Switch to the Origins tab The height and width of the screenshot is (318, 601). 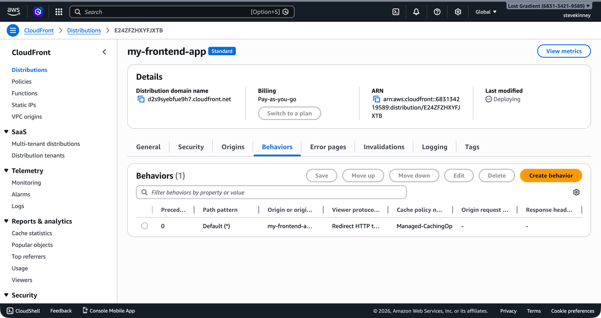coord(233,147)
